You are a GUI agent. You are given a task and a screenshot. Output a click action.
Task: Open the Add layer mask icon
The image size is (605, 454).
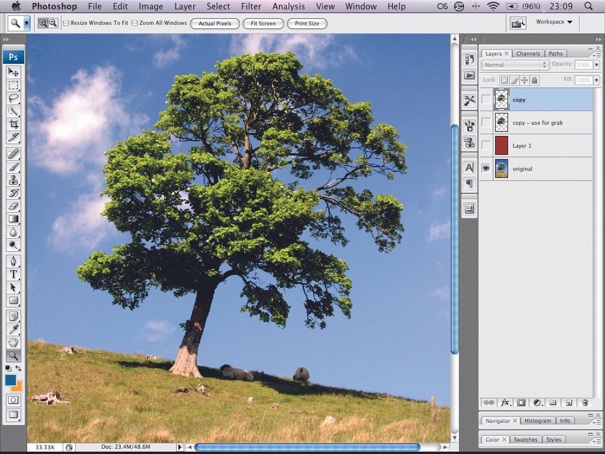point(521,403)
